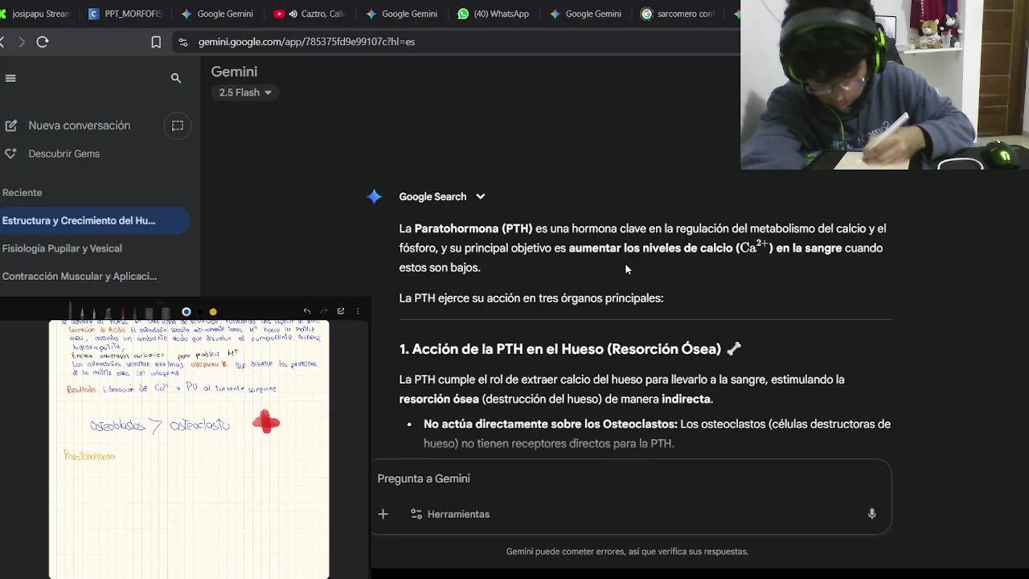
Task: Click the Gemini sparkle icon beside Google Search
Action: [x=374, y=197]
